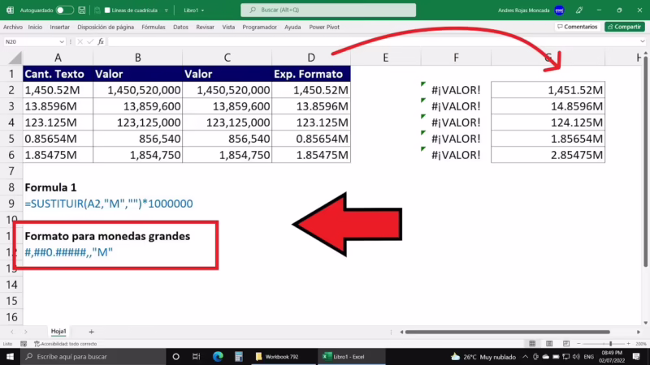Viewport: 650px width, 365px height.
Task: Select cell C5 containing 856,540
Action: pos(227,139)
